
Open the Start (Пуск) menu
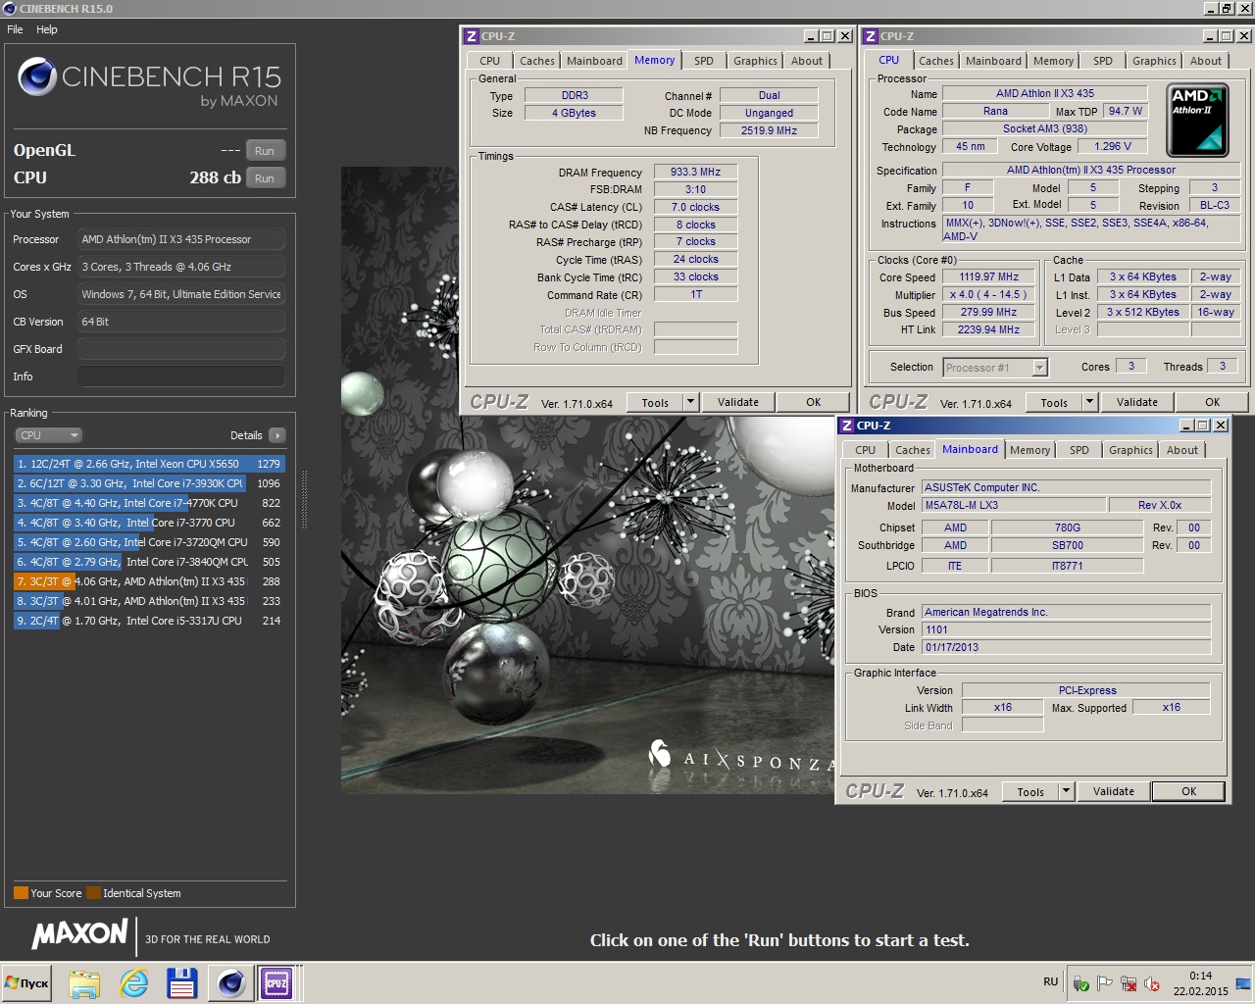coord(26,983)
